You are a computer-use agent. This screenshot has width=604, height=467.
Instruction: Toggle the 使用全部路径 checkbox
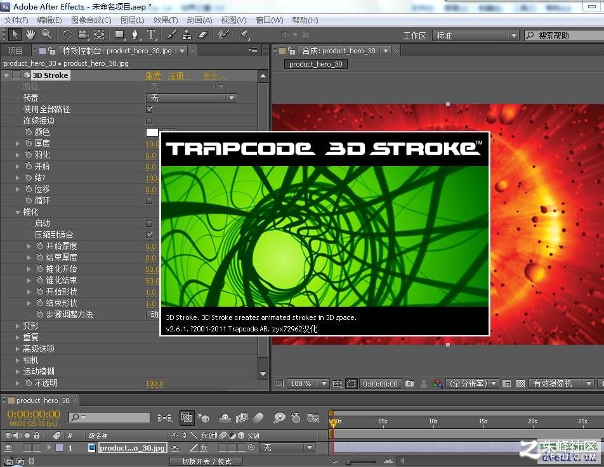150,109
